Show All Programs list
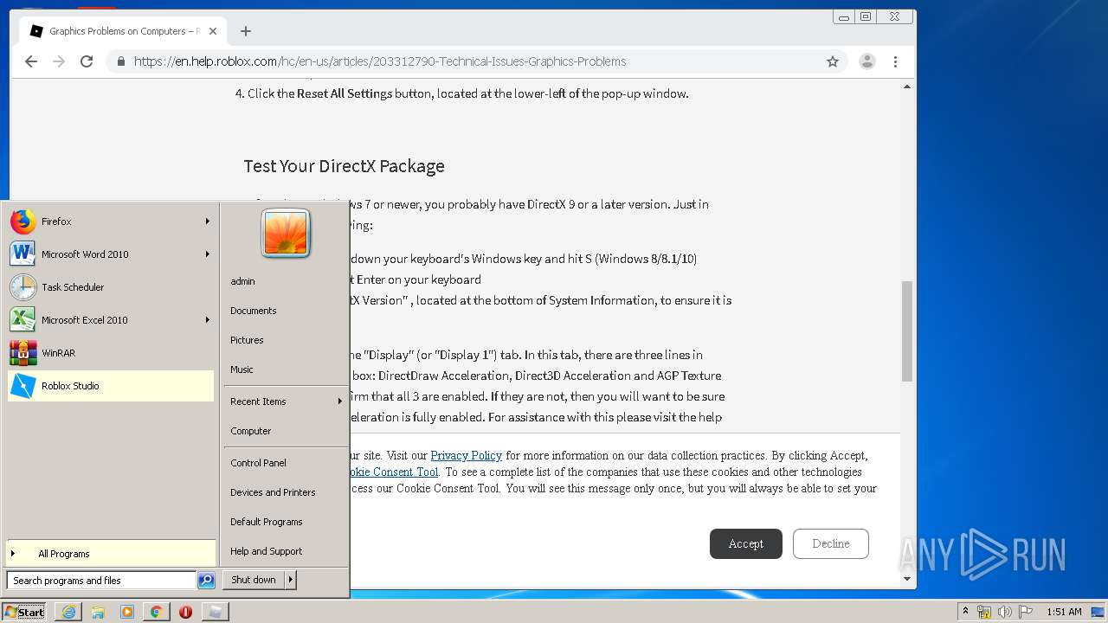1108x623 pixels. 110,554
